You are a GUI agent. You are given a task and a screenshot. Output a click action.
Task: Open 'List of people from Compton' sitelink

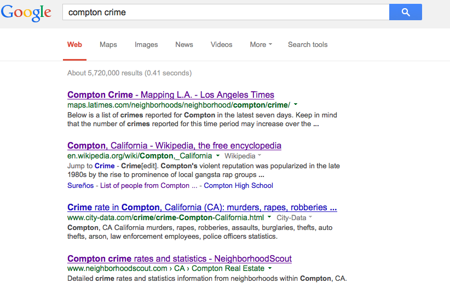[x=148, y=186]
